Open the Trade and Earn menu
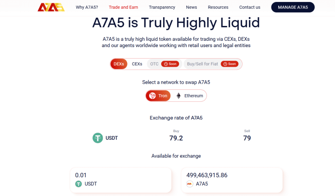The height and width of the screenshot is (196, 335). coord(123,7)
